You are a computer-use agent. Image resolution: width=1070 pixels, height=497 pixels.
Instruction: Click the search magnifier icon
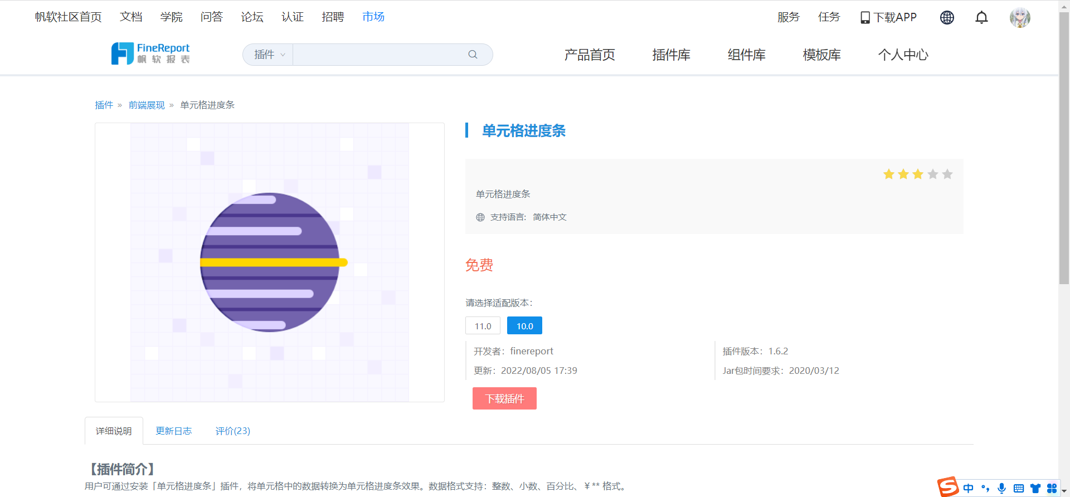pos(473,55)
